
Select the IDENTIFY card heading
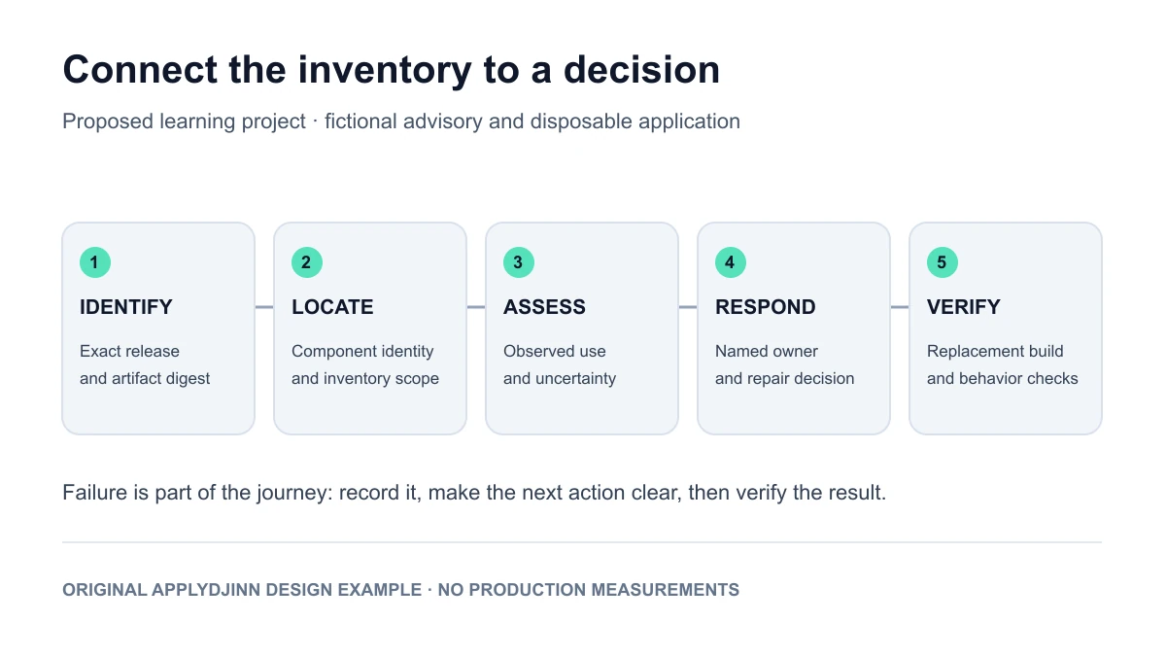[x=126, y=307]
